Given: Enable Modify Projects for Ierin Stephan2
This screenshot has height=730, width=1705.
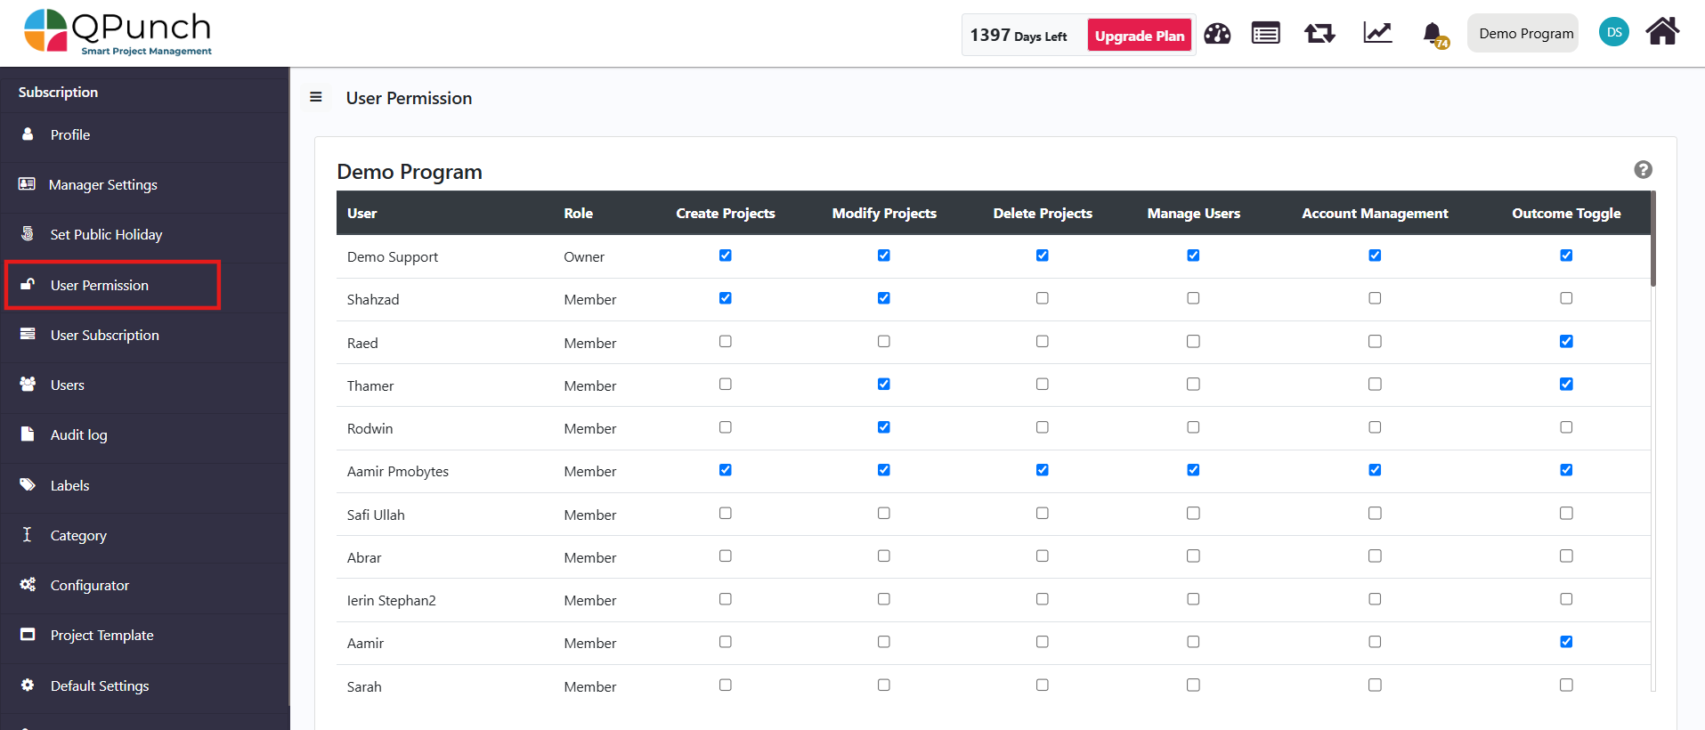Looking at the screenshot, I should [x=884, y=599].
